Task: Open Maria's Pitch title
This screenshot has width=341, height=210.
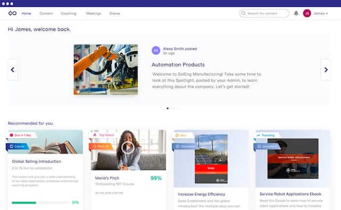Action: (107, 178)
